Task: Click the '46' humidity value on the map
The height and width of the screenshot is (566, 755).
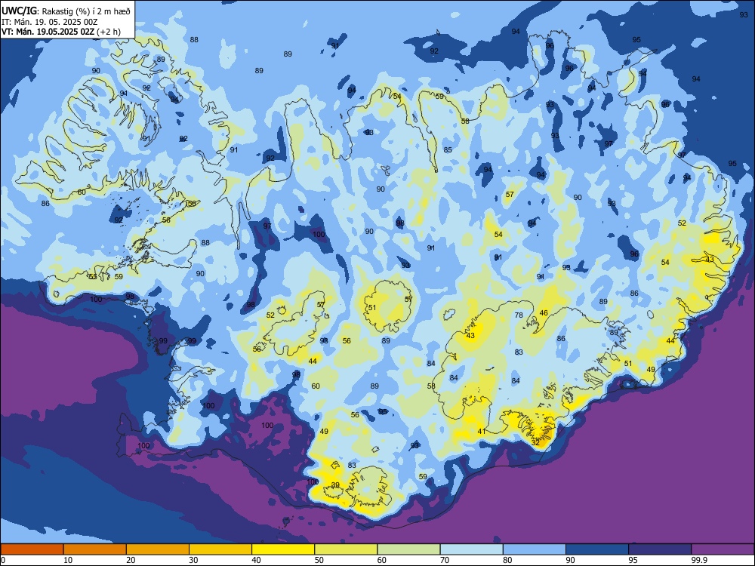Action: [544, 313]
